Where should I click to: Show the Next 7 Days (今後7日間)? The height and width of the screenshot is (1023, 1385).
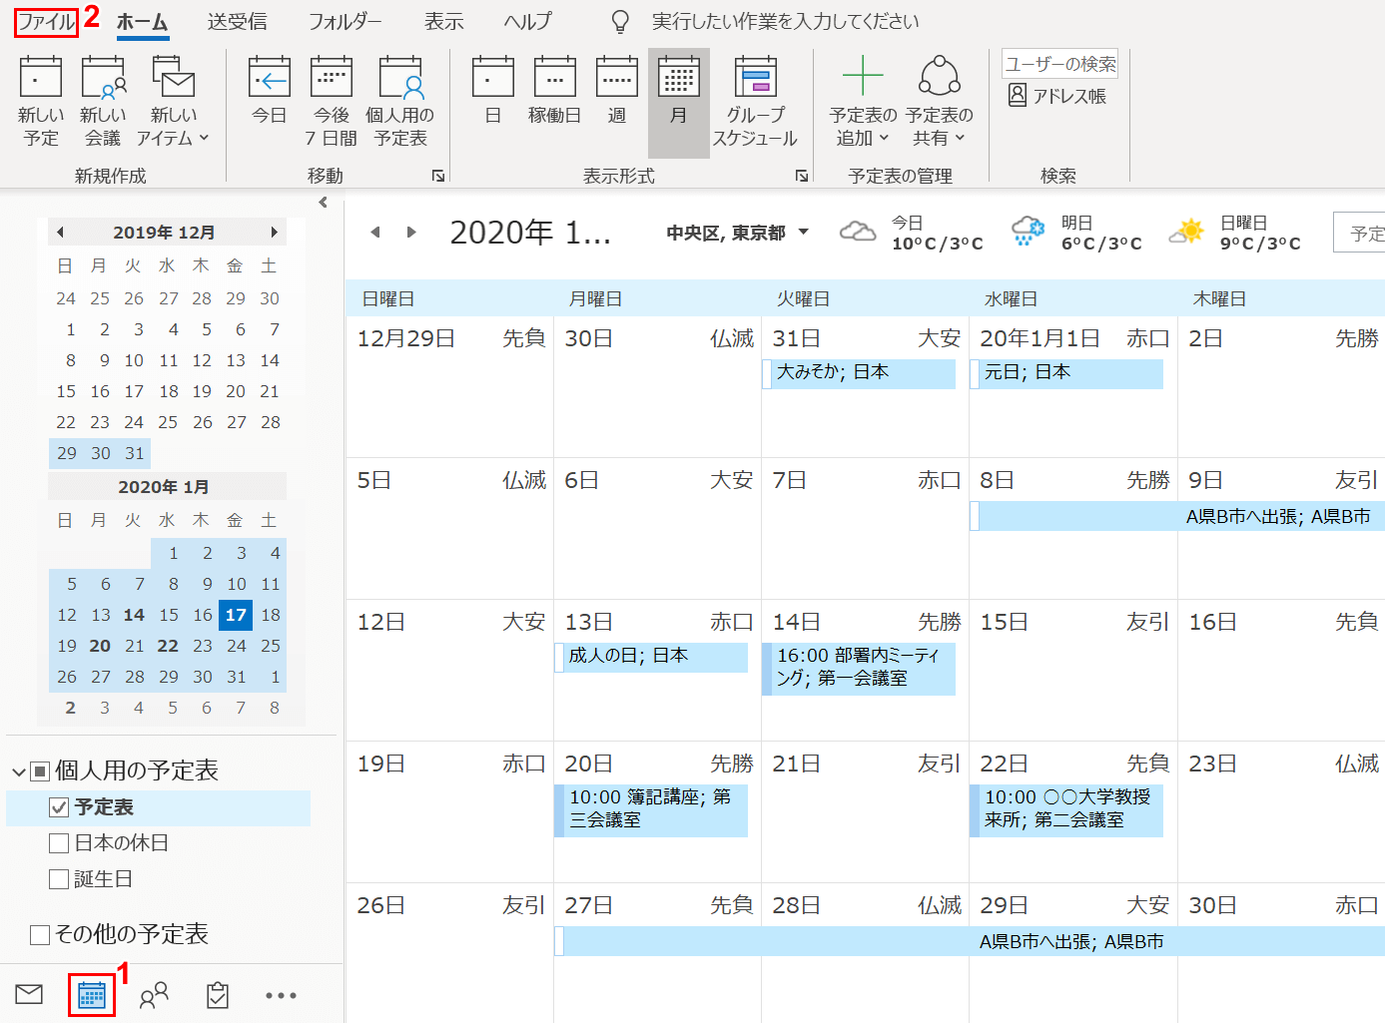pos(332,102)
